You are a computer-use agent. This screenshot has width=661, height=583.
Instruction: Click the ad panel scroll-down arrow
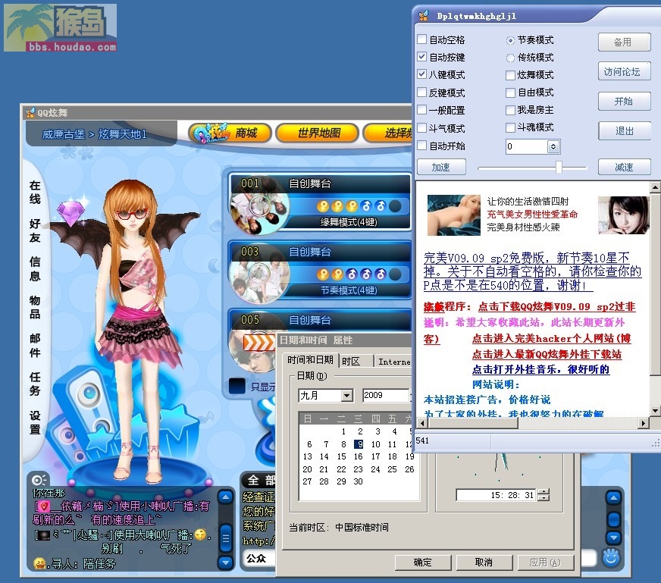pyautogui.click(x=655, y=410)
